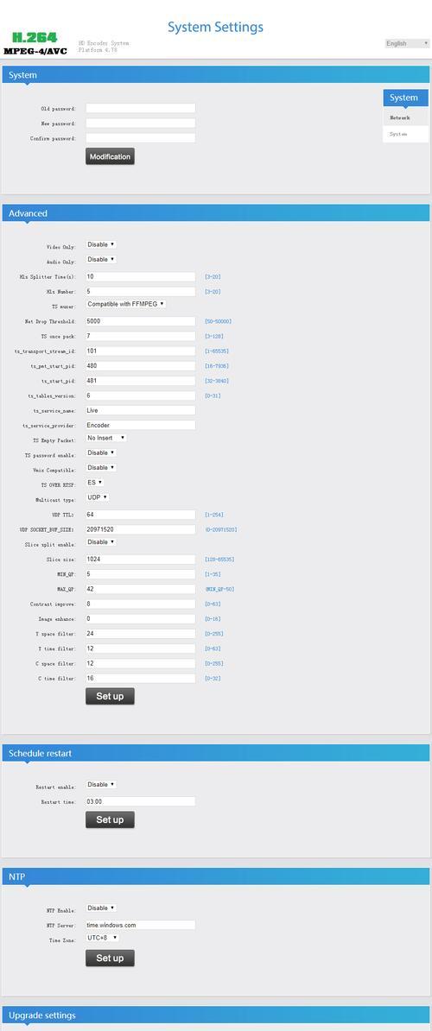Viewport: 432px width, 1031px height.
Task: Click the Old password field
Action: click(140, 109)
